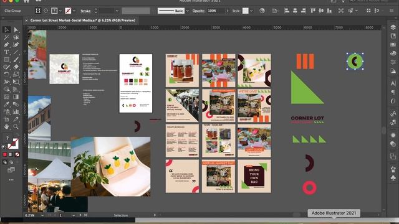Select the Zoom magnifier tool
The width and height of the screenshot is (399, 224).
[x=16, y=126]
